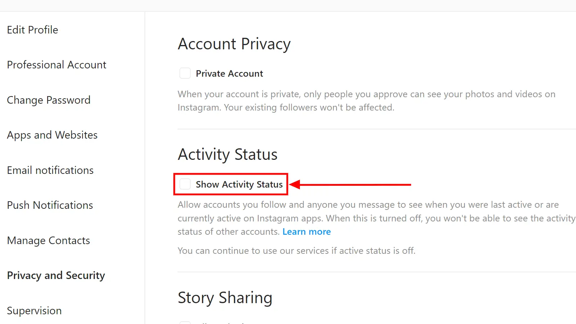Click the Activity Status section heading

228,155
